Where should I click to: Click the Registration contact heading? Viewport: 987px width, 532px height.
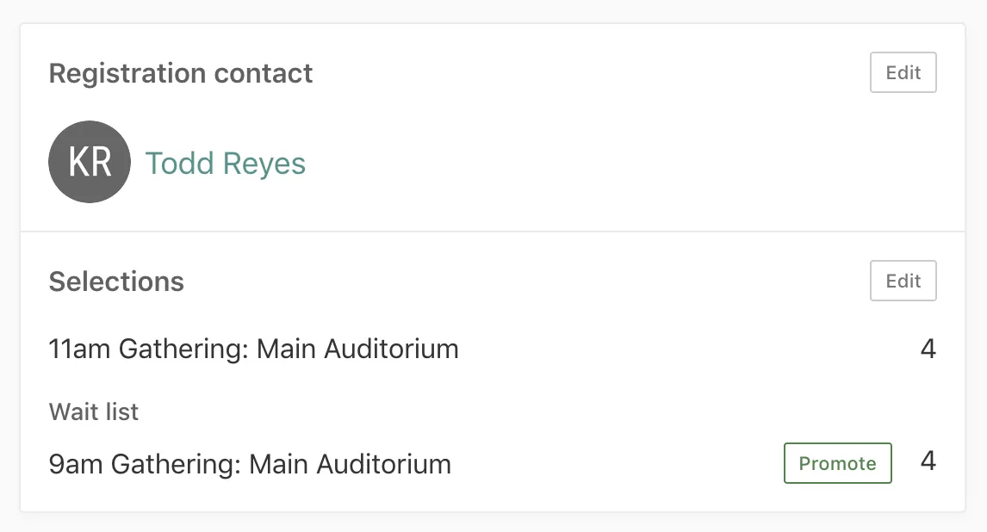tap(181, 73)
